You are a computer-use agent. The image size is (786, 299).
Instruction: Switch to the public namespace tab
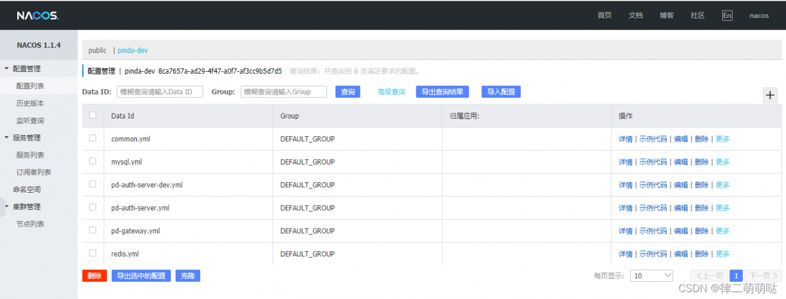[x=97, y=50]
